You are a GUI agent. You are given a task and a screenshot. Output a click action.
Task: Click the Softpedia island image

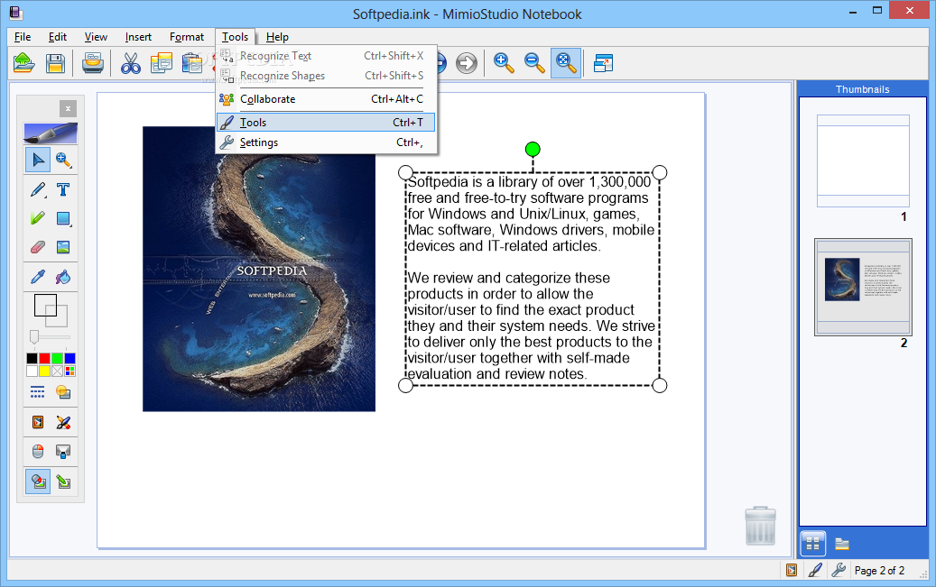point(259,269)
